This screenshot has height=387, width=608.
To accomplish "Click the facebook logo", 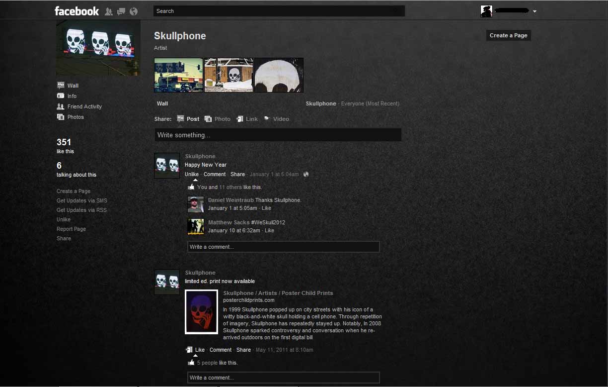I will [x=76, y=11].
